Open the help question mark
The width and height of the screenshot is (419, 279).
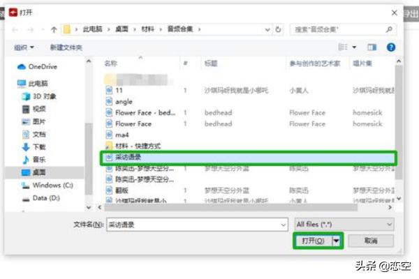click(x=391, y=47)
